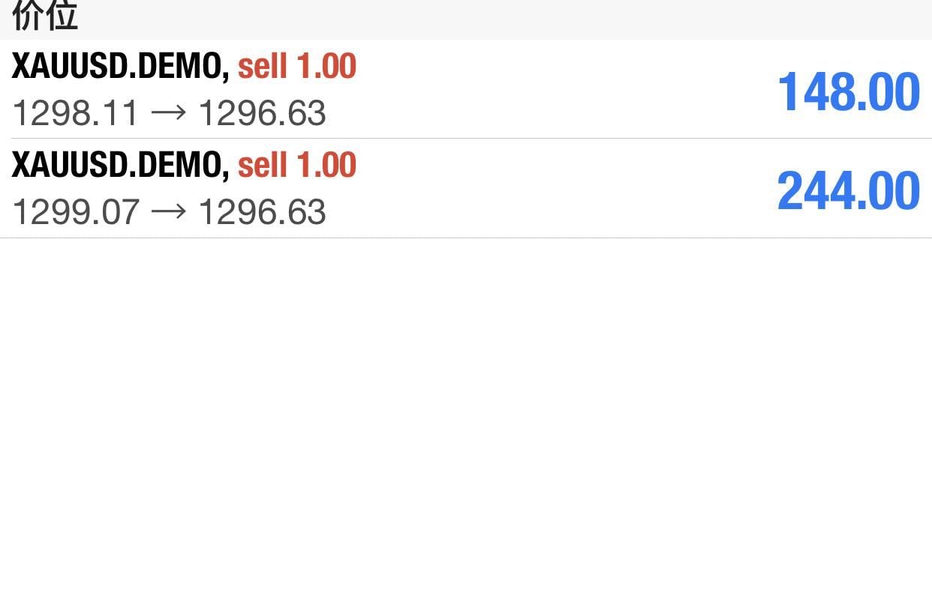932x607 pixels.
Task: Click current price 1296.63 in the first position
Action: (262, 114)
